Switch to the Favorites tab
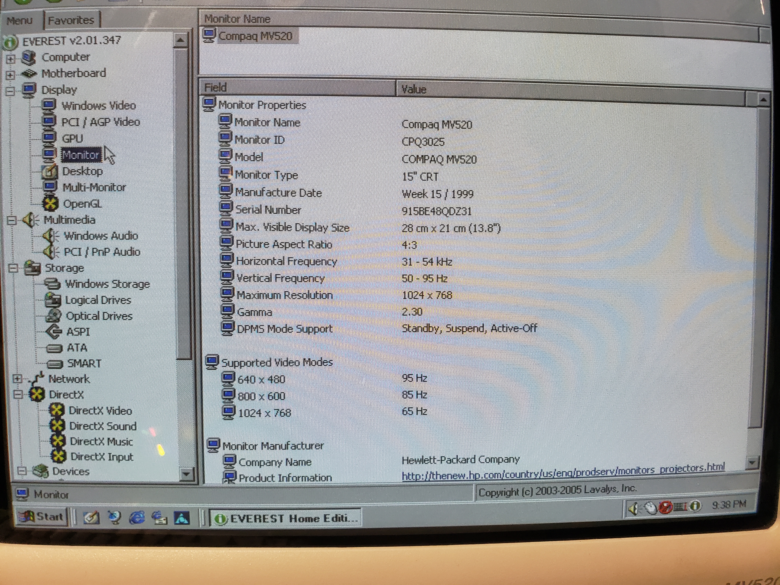Viewport: 780px width, 585px height. 71,21
